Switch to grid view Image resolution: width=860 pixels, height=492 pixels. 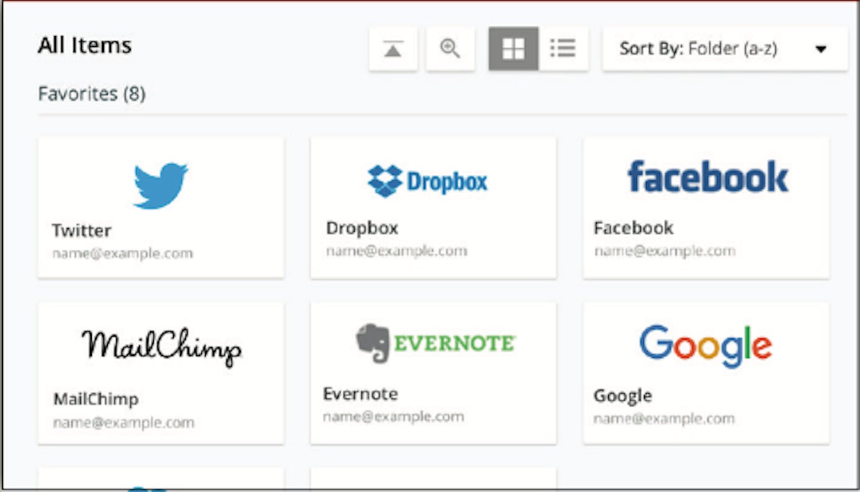click(x=513, y=49)
